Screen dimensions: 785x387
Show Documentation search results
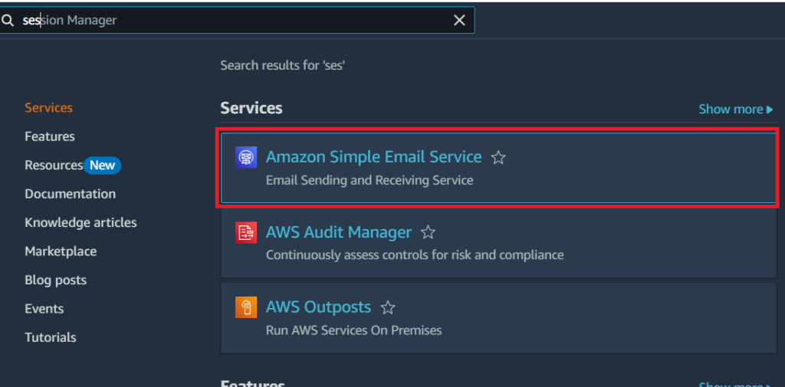pos(70,194)
